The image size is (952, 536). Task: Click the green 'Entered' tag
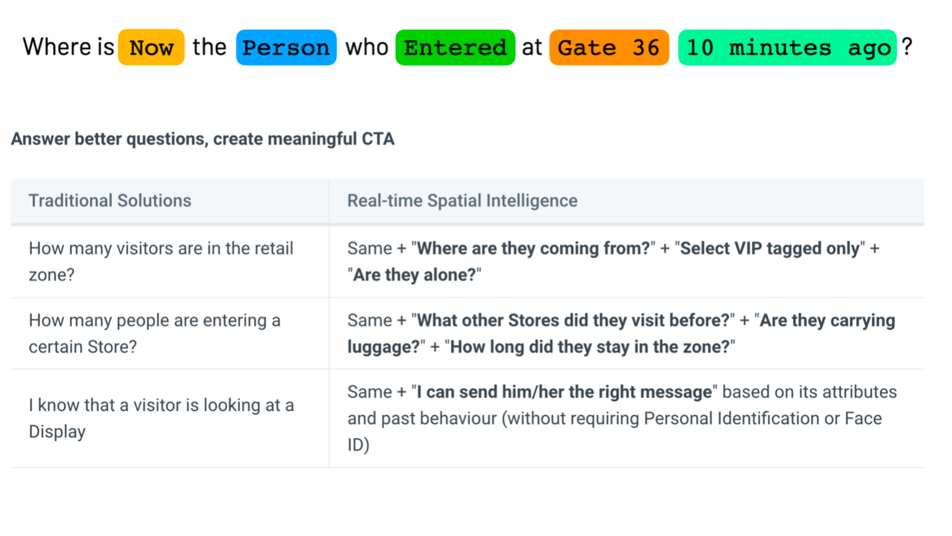pyautogui.click(x=455, y=48)
